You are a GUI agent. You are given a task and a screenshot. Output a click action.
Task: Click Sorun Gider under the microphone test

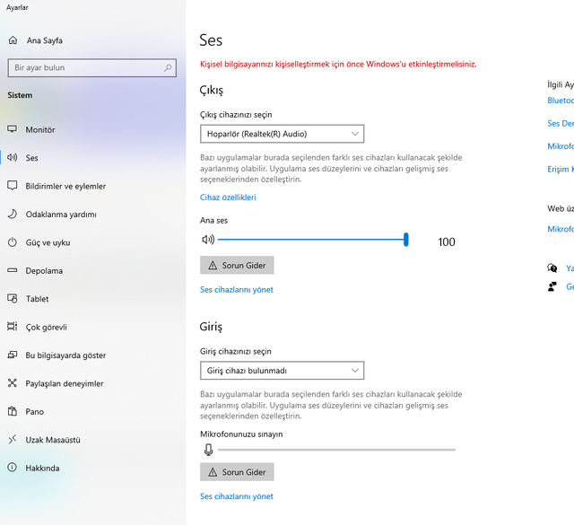(x=237, y=471)
